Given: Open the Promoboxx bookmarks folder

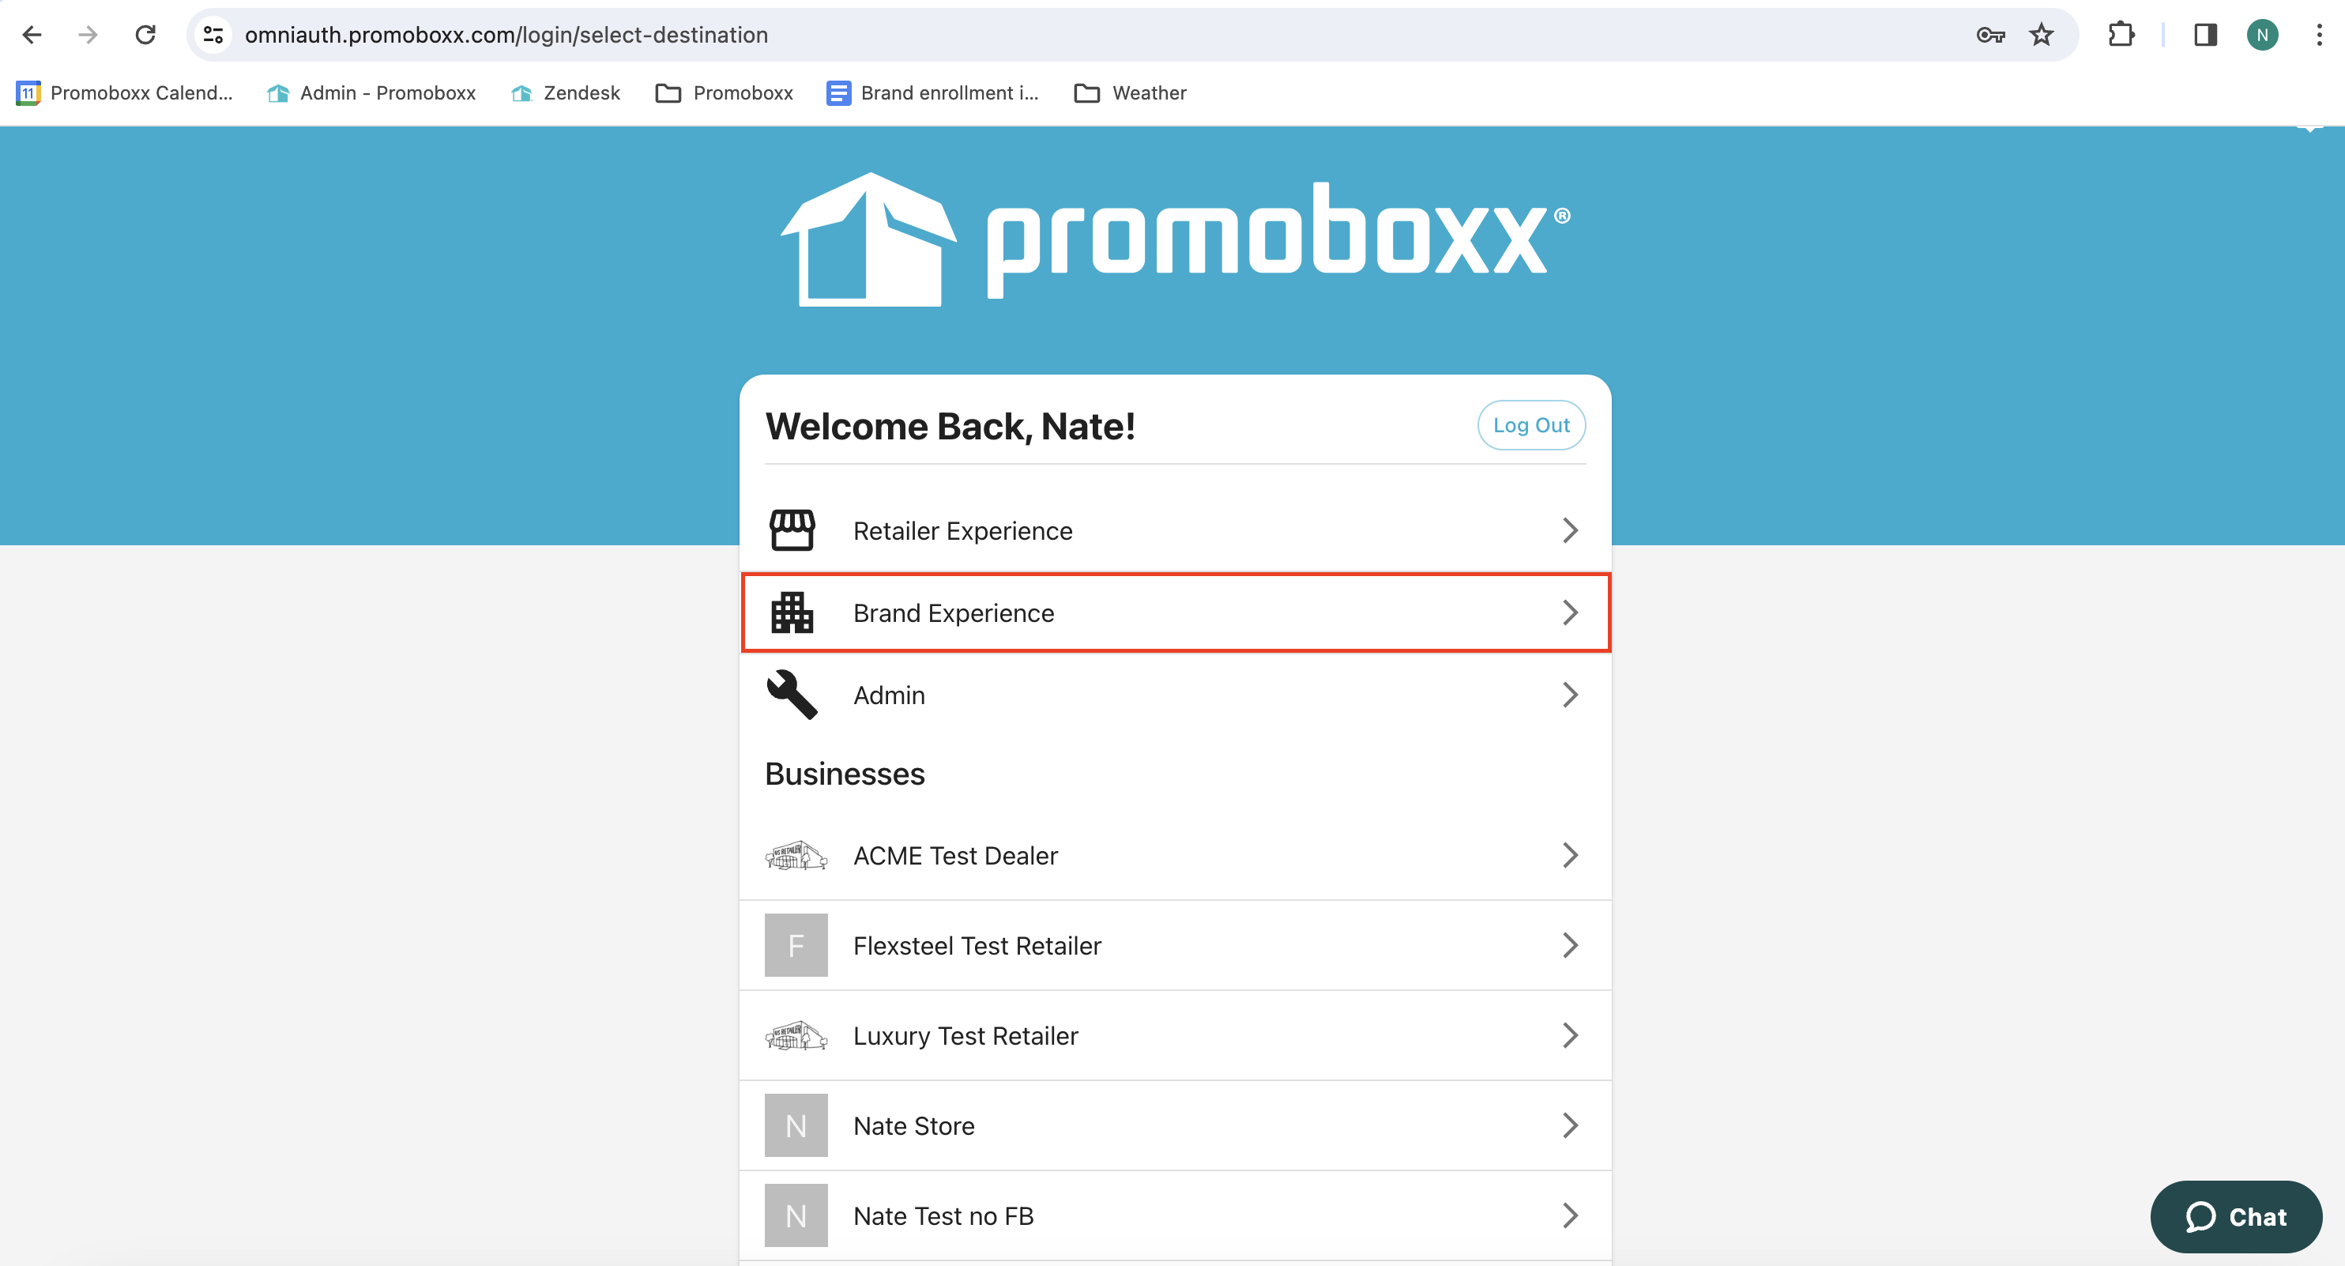Looking at the screenshot, I should coord(725,93).
